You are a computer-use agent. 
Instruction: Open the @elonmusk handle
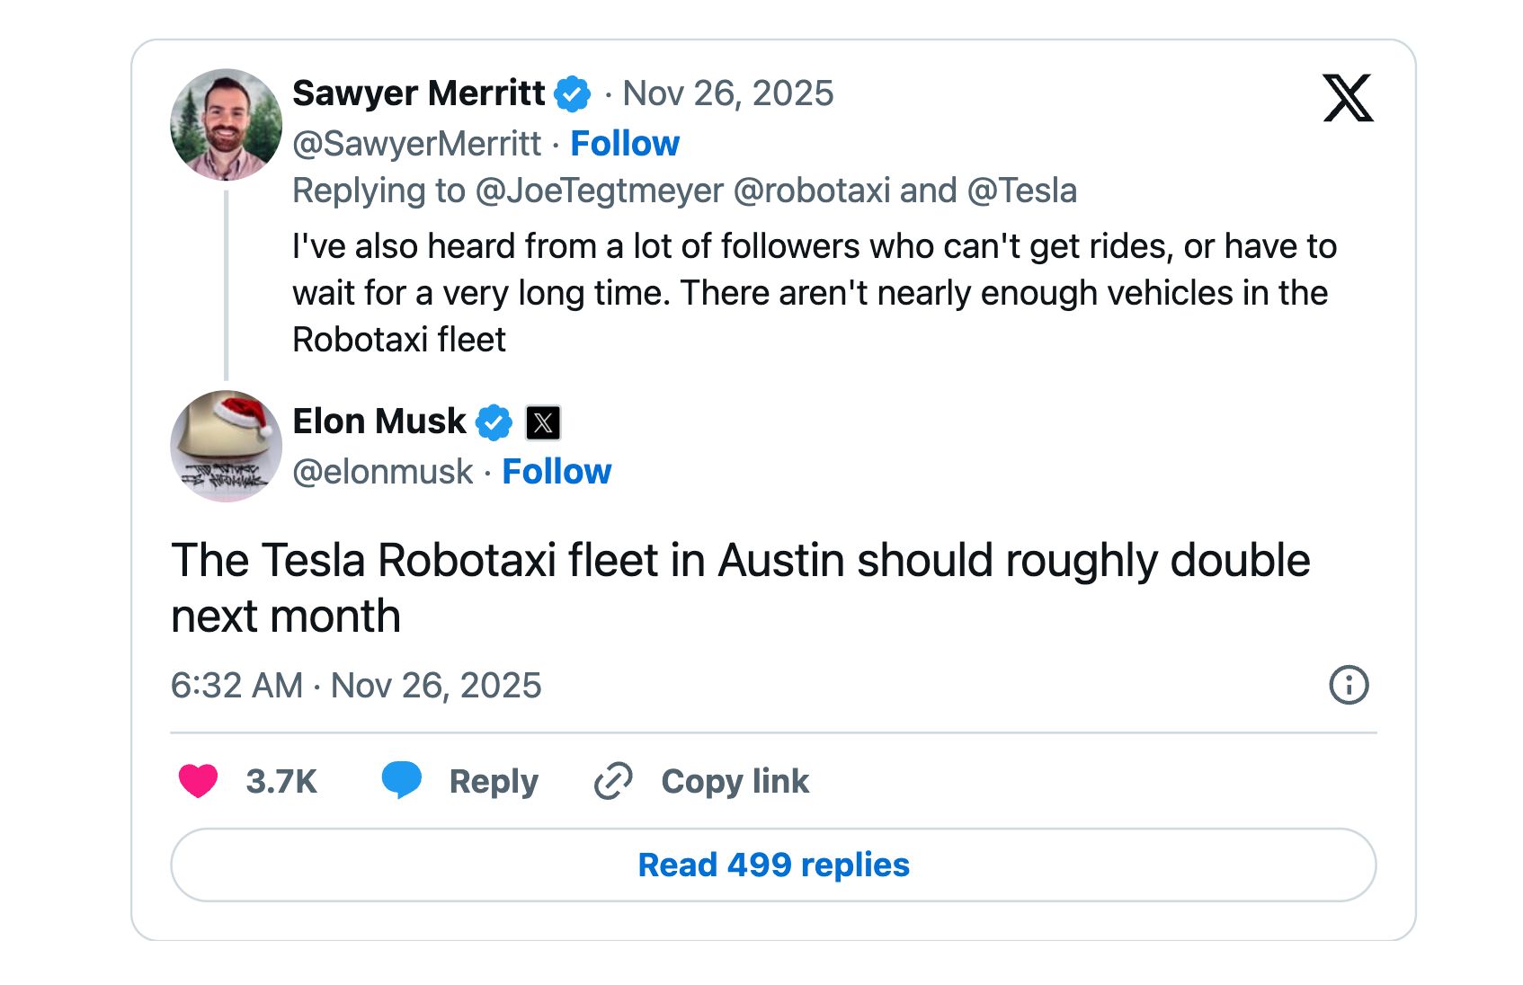coord(383,472)
